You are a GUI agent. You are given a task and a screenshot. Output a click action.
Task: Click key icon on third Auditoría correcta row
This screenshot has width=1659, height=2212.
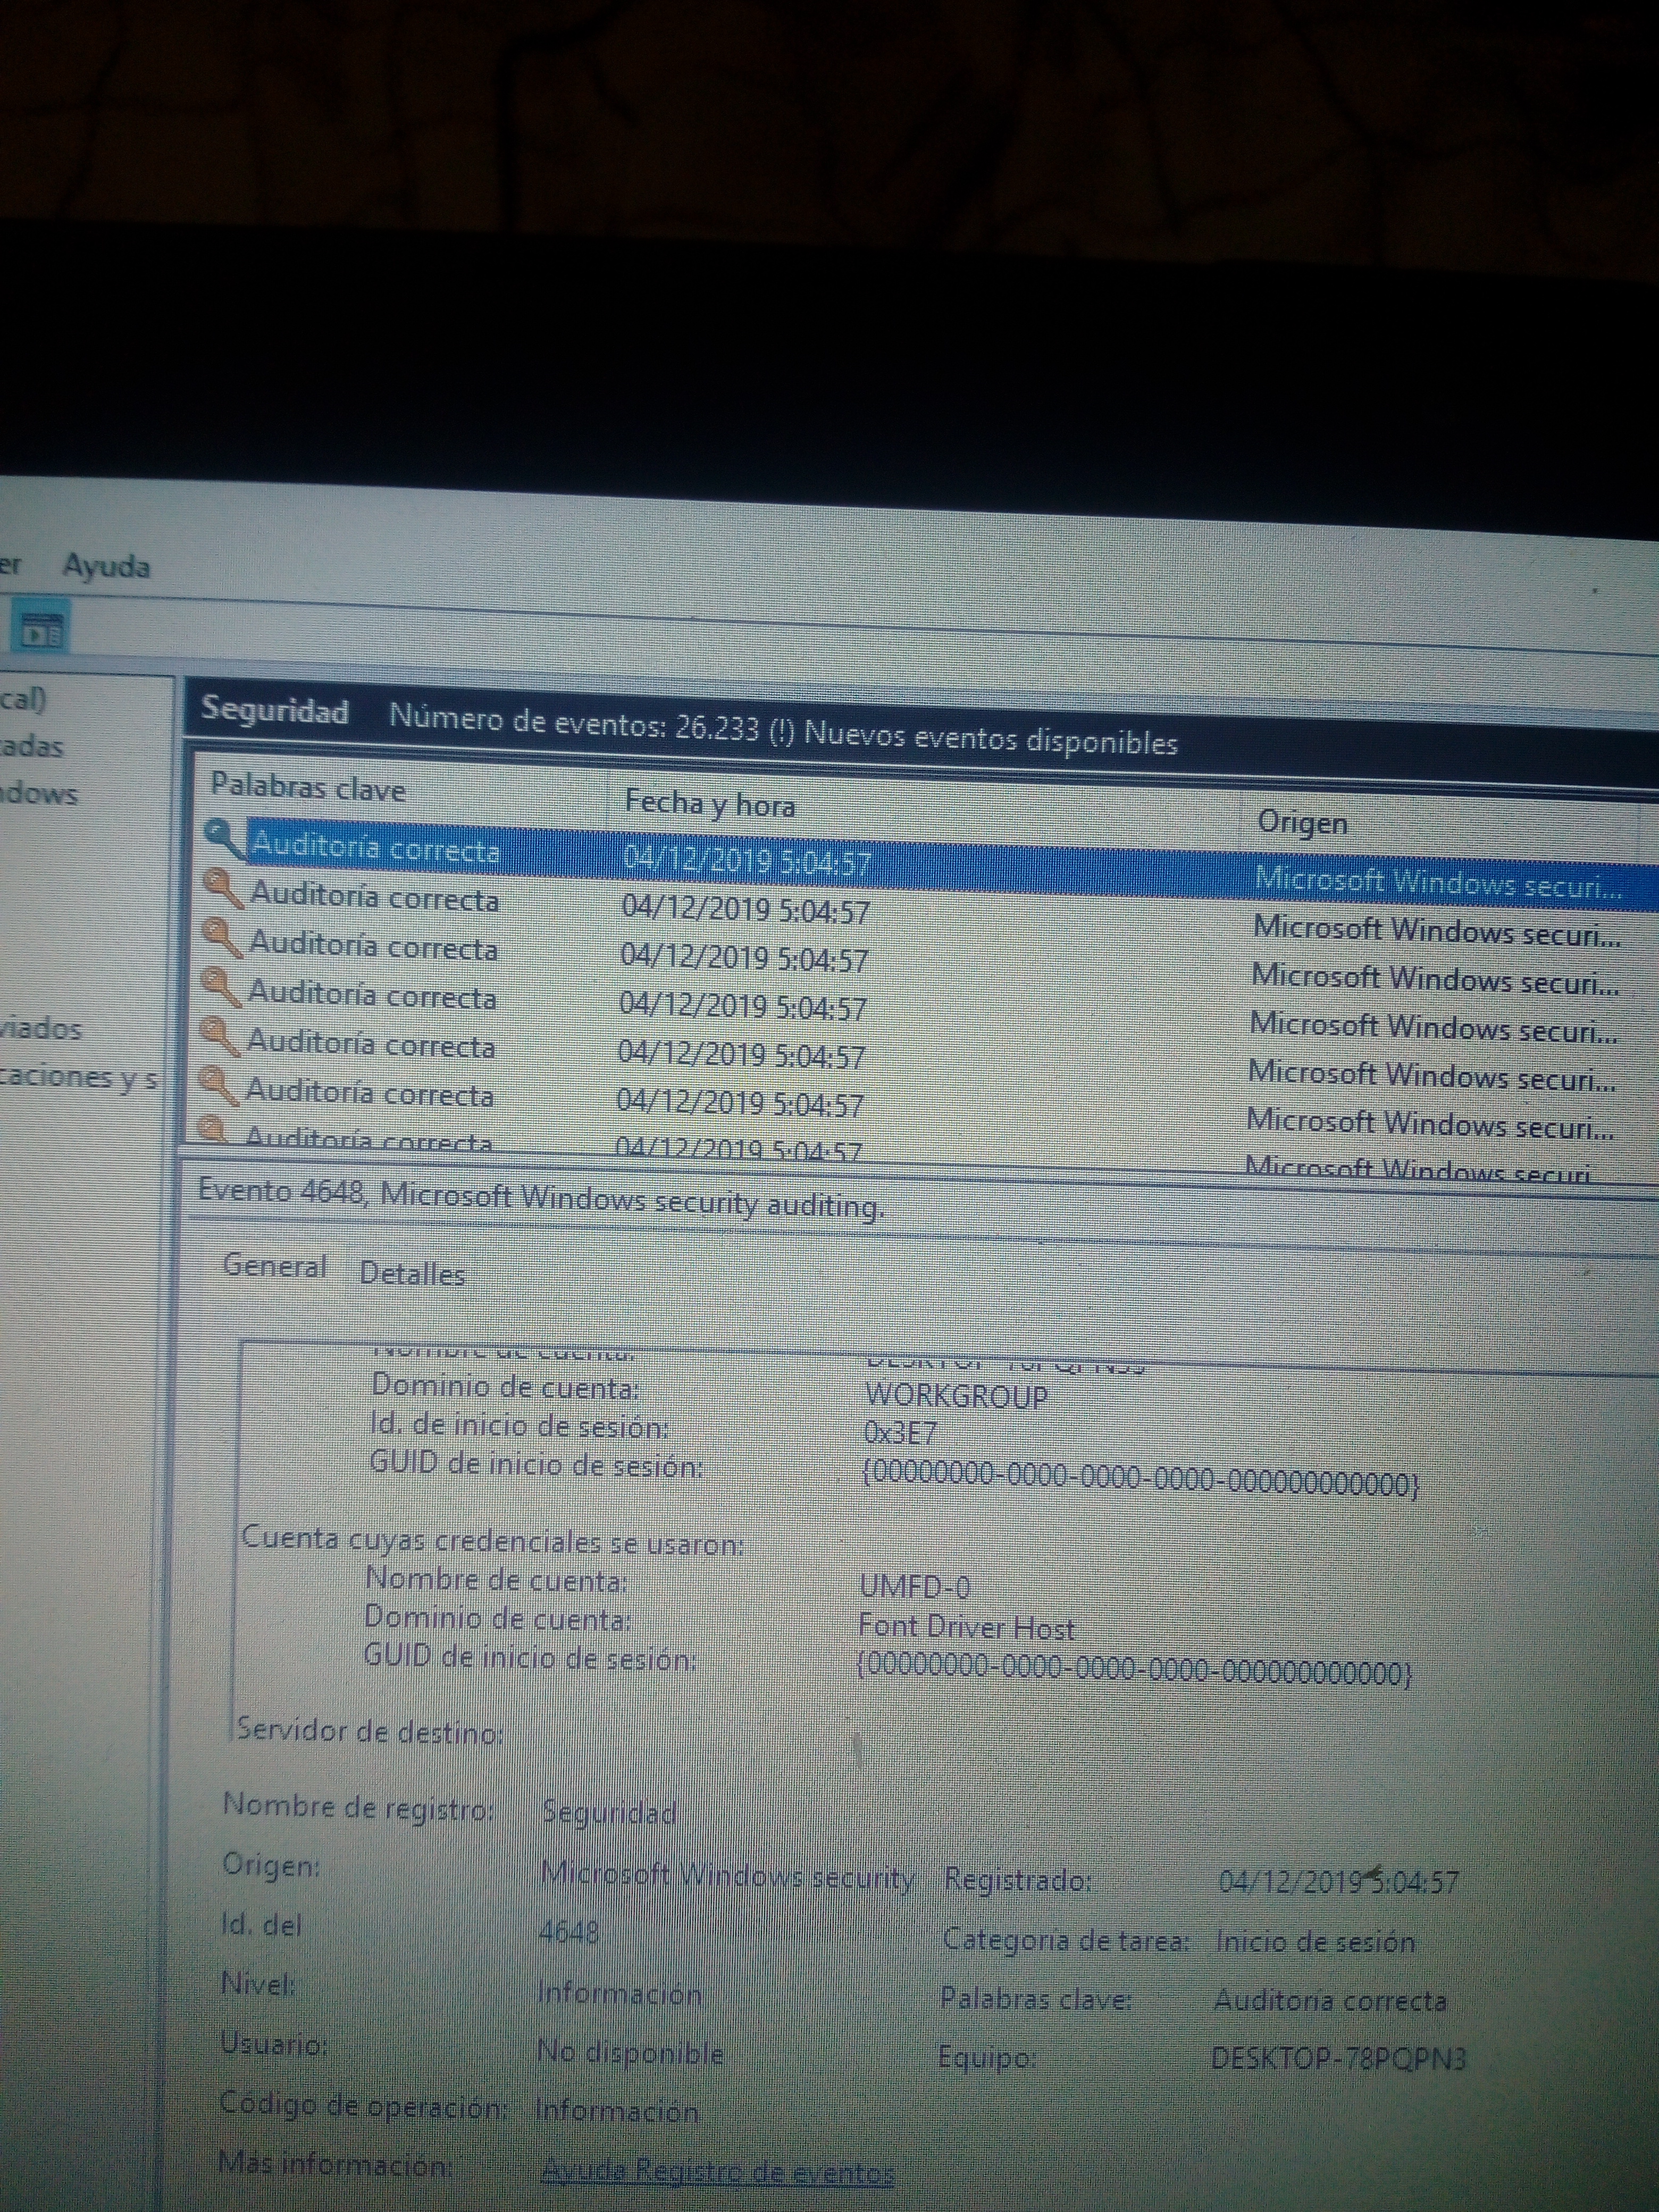220,938
